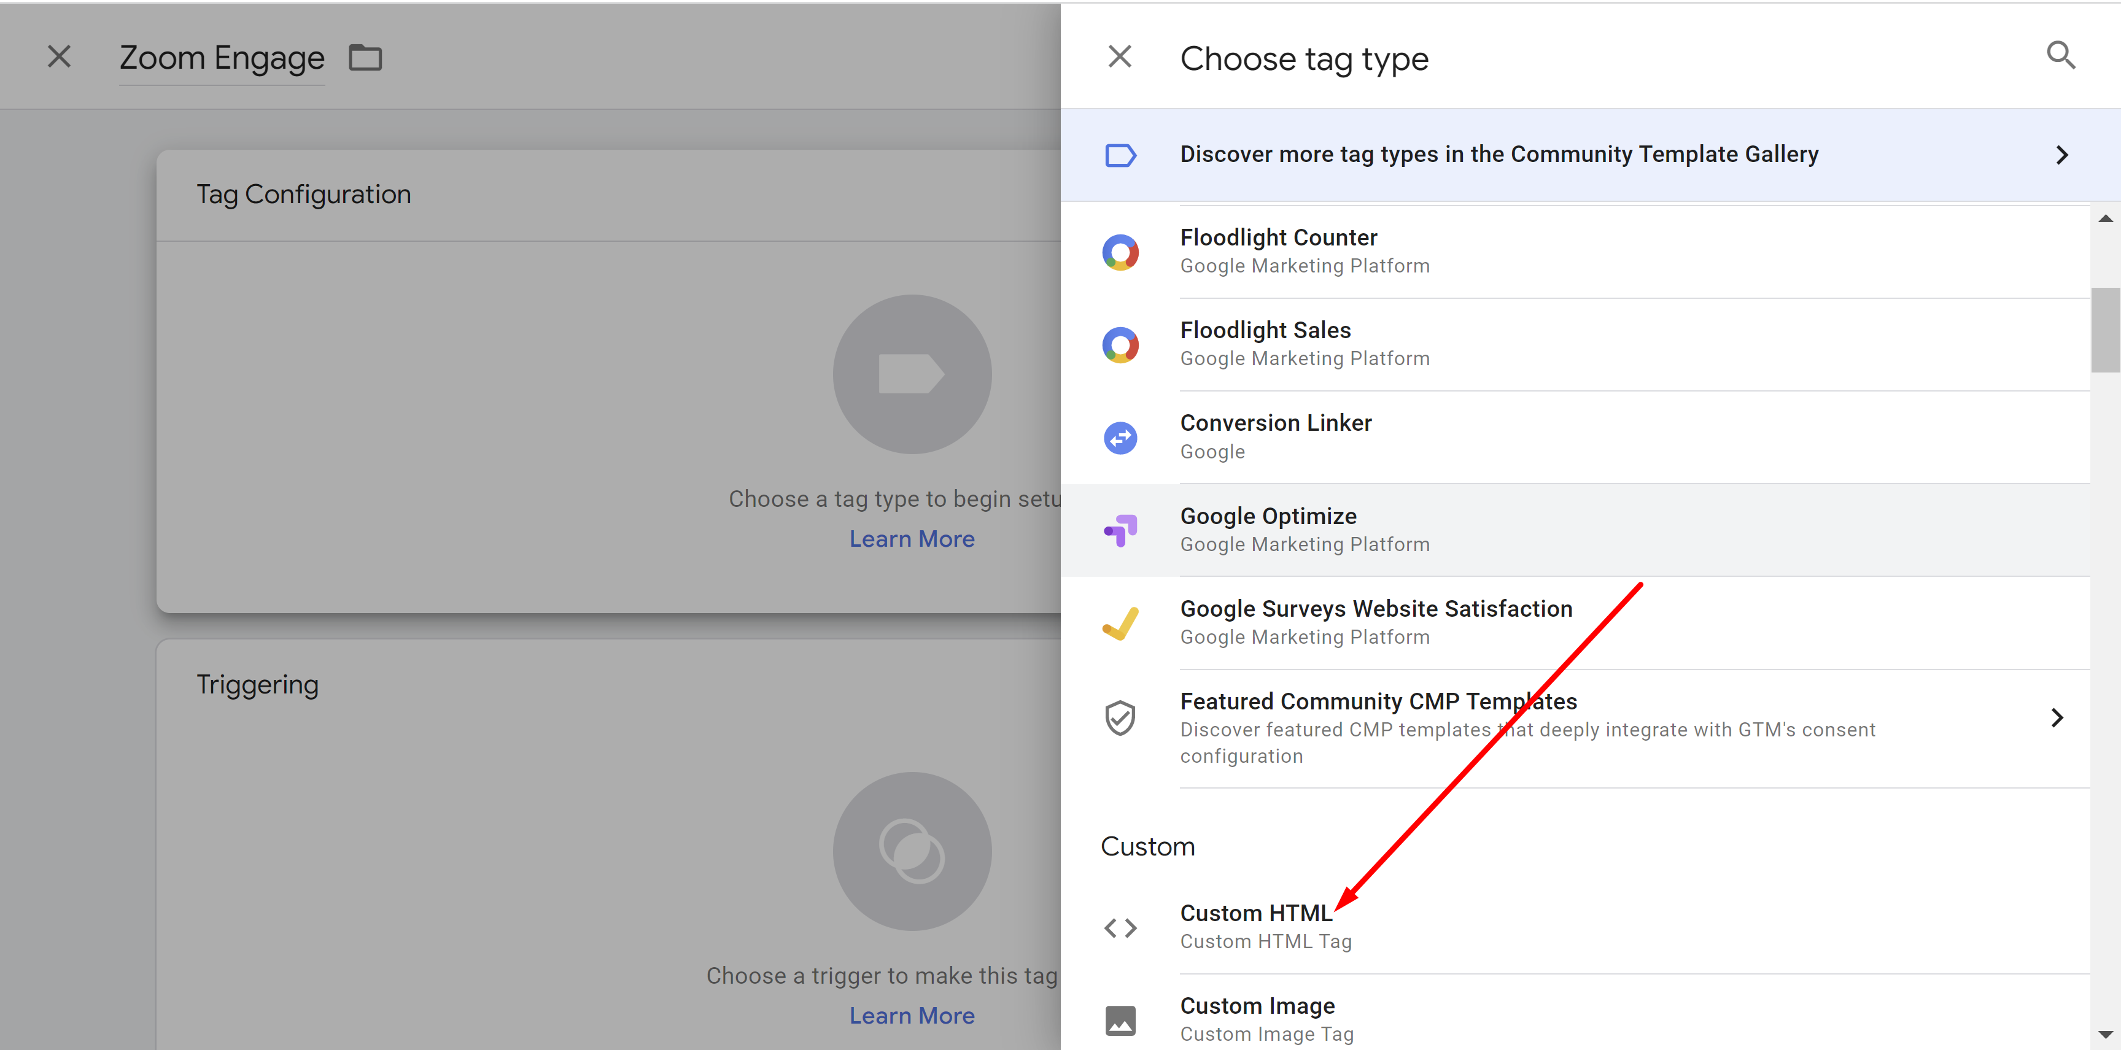Pick Conversion Linker tag type
The width and height of the screenshot is (2121, 1050).
click(1575, 438)
